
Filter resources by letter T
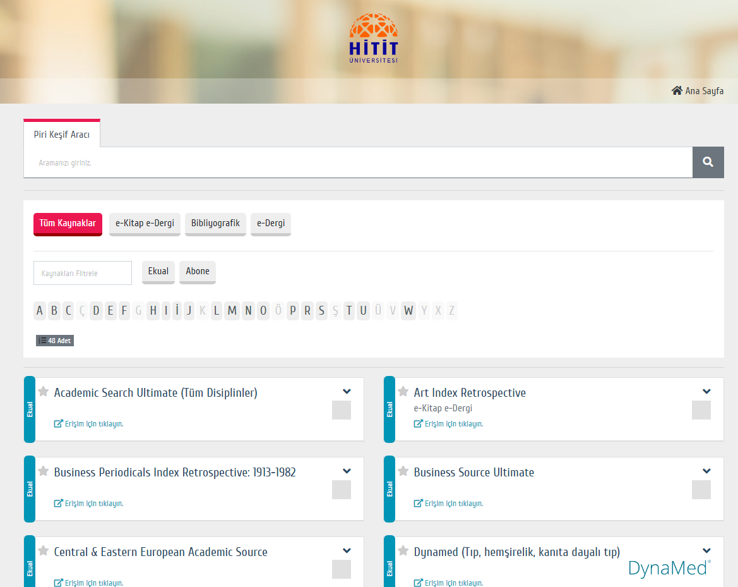point(348,310)
